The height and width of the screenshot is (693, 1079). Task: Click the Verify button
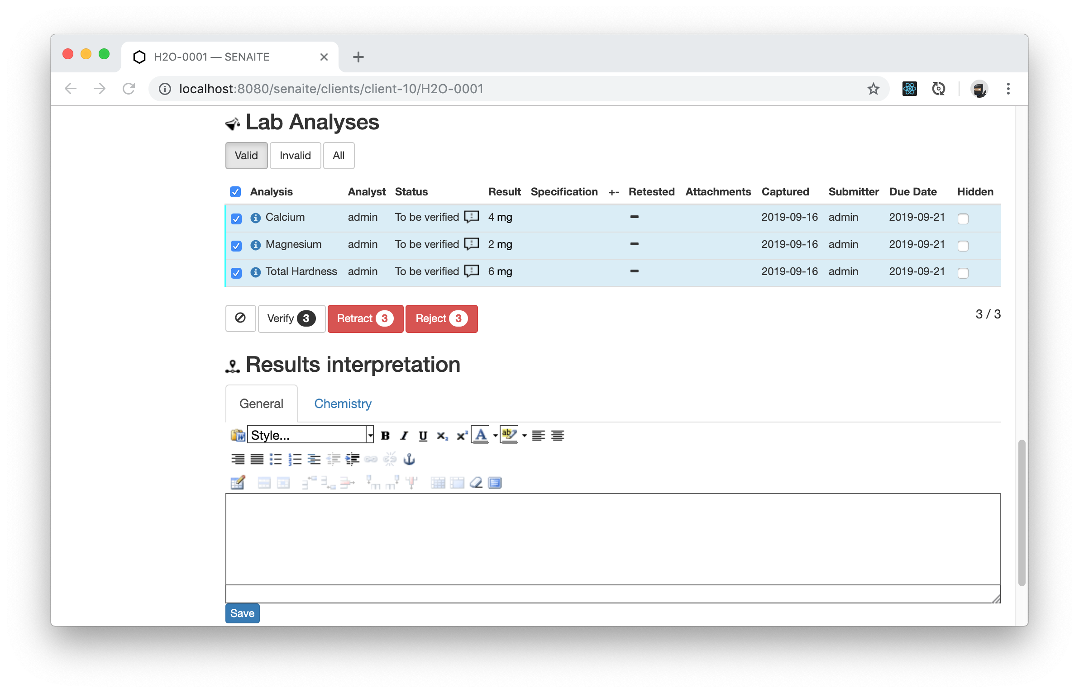[x=291, y=318]
